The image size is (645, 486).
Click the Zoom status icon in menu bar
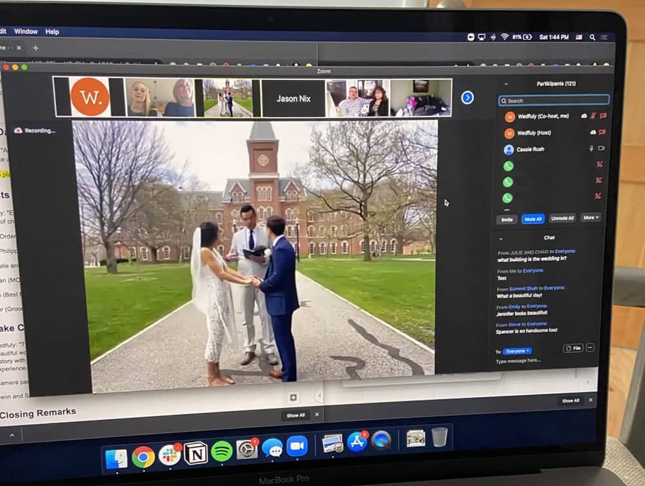[471, 37]
